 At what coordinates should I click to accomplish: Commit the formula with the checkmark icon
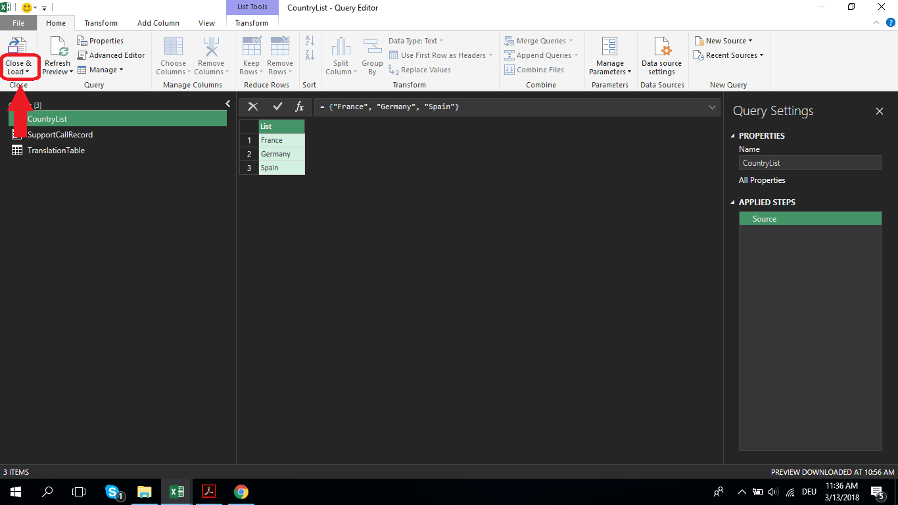[277, 106]
